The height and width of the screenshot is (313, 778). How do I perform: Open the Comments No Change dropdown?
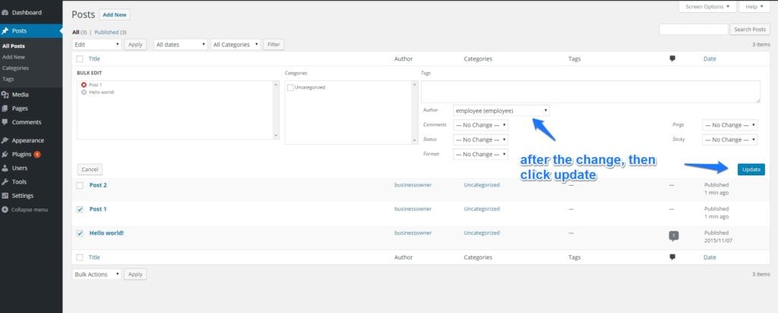(480, 125)
